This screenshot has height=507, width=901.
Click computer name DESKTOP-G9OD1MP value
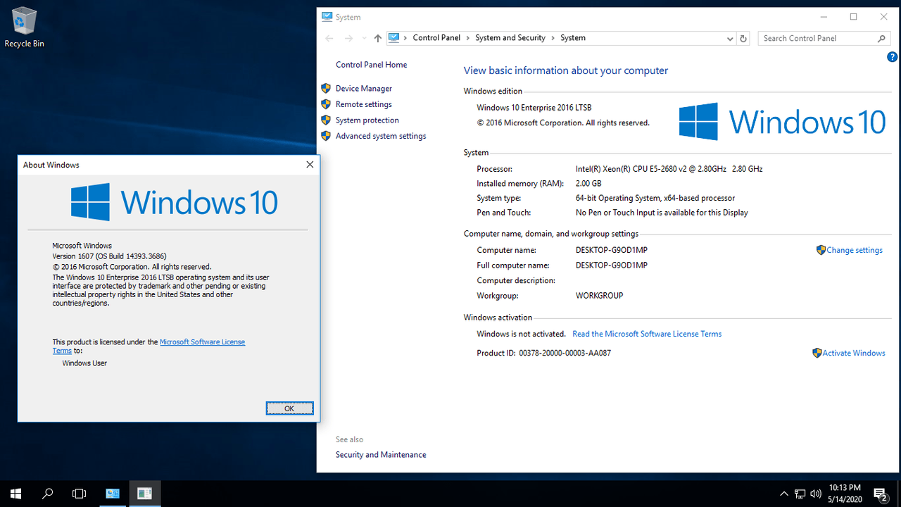click(x=612, y=250)
